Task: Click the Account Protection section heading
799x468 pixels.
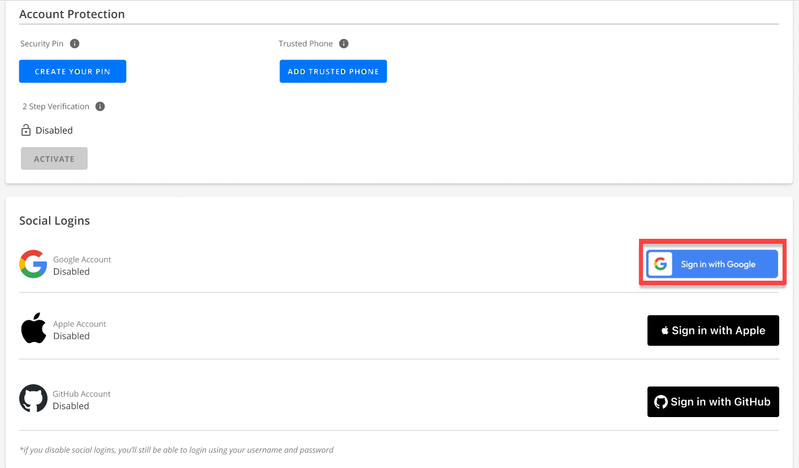Action: click(72, 14)
